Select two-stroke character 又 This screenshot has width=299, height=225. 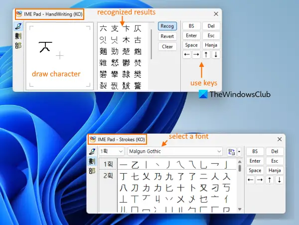[x=203, y=188]
